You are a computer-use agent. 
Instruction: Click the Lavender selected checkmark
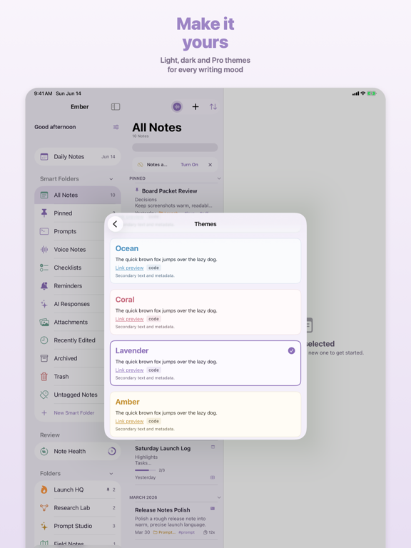click(x=291, y=350)
